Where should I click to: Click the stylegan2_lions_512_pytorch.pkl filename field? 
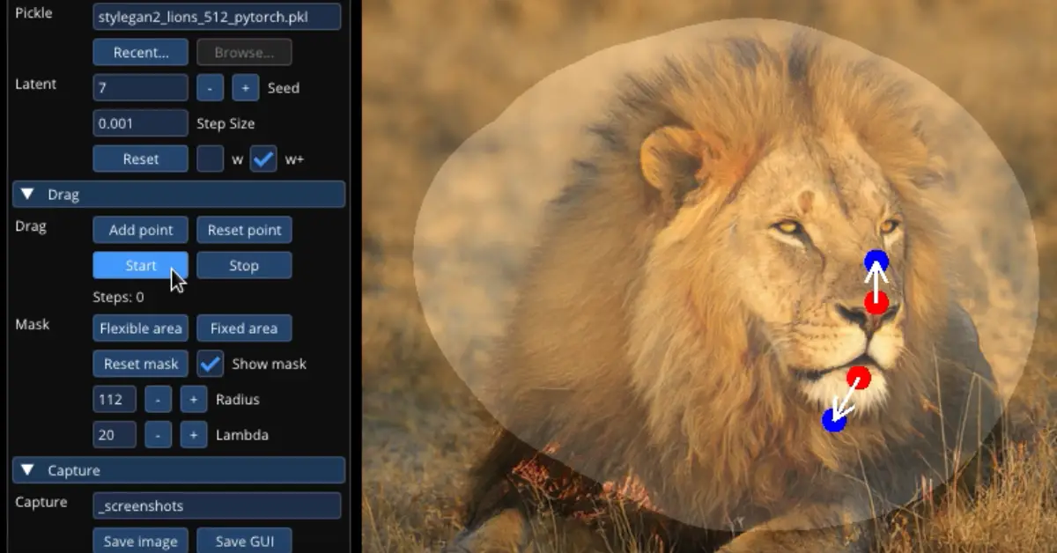[x=217, y=16]
